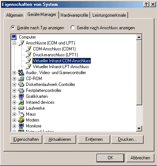Screen dimensions: 157x166
Task: Expand the Laufwerke node
Action: pyautogui.click(x=14, y=108)
